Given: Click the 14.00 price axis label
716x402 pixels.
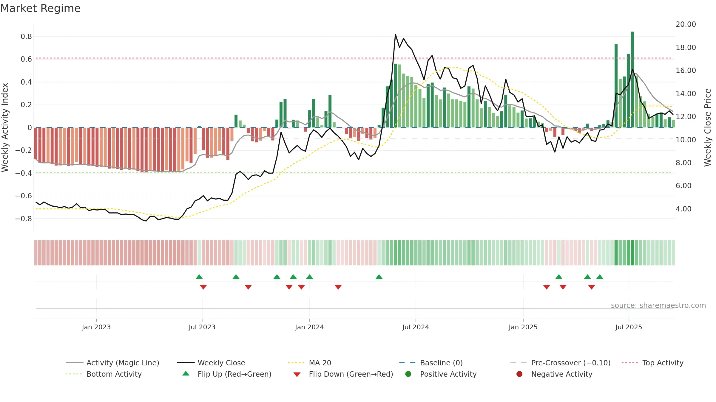Looking at the screenshot, I should [x=686, y=94].
